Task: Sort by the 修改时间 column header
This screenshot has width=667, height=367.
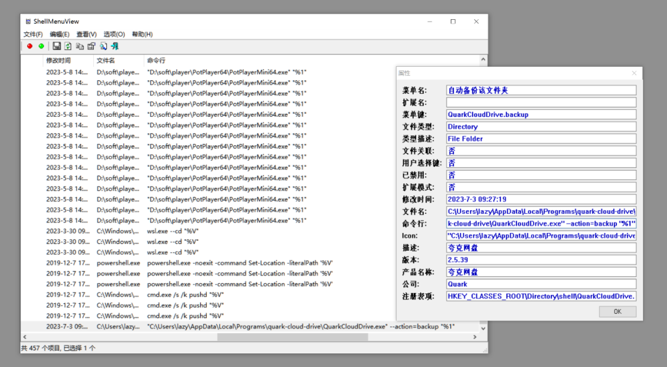Action: point(59,61)
